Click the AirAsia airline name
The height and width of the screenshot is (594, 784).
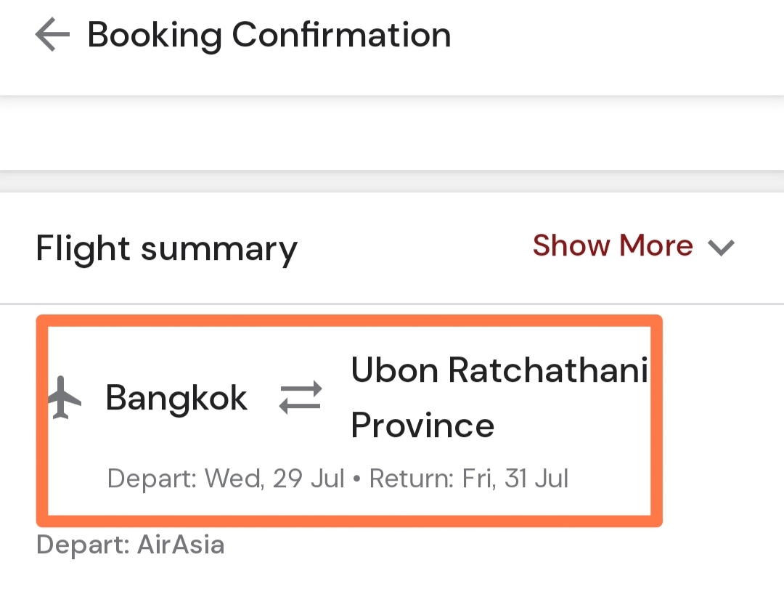(x=181, y=545)
